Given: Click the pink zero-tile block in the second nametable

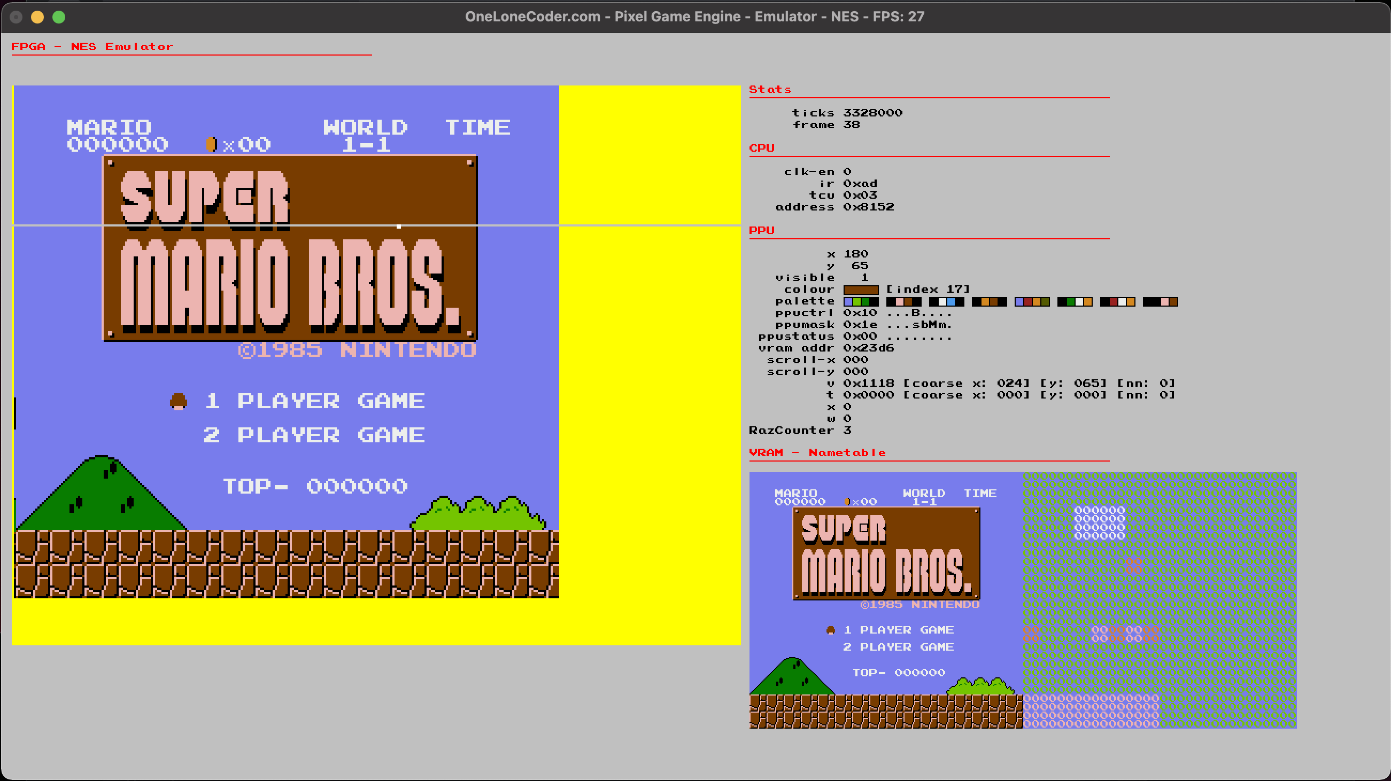Looking at the screenshot, I should coord(1091,712).
